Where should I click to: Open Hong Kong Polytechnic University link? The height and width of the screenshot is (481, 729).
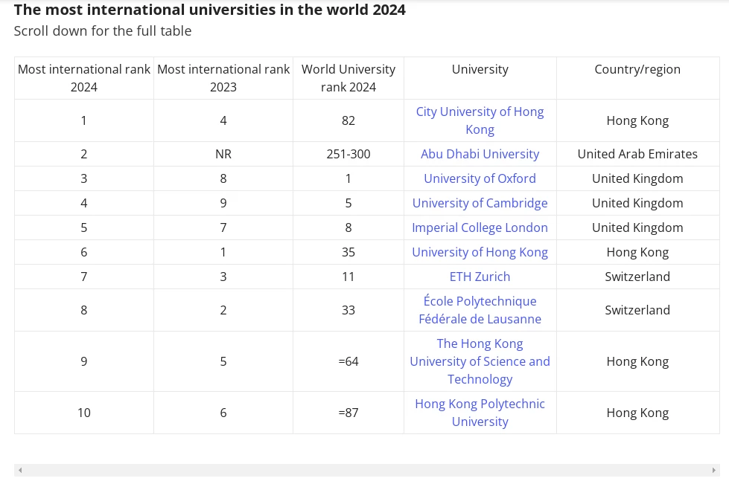click(480, 413)
